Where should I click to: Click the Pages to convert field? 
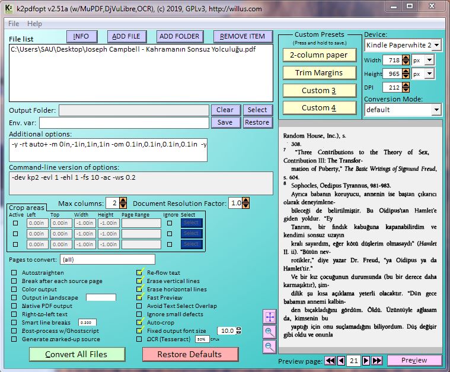click(108, 260)
